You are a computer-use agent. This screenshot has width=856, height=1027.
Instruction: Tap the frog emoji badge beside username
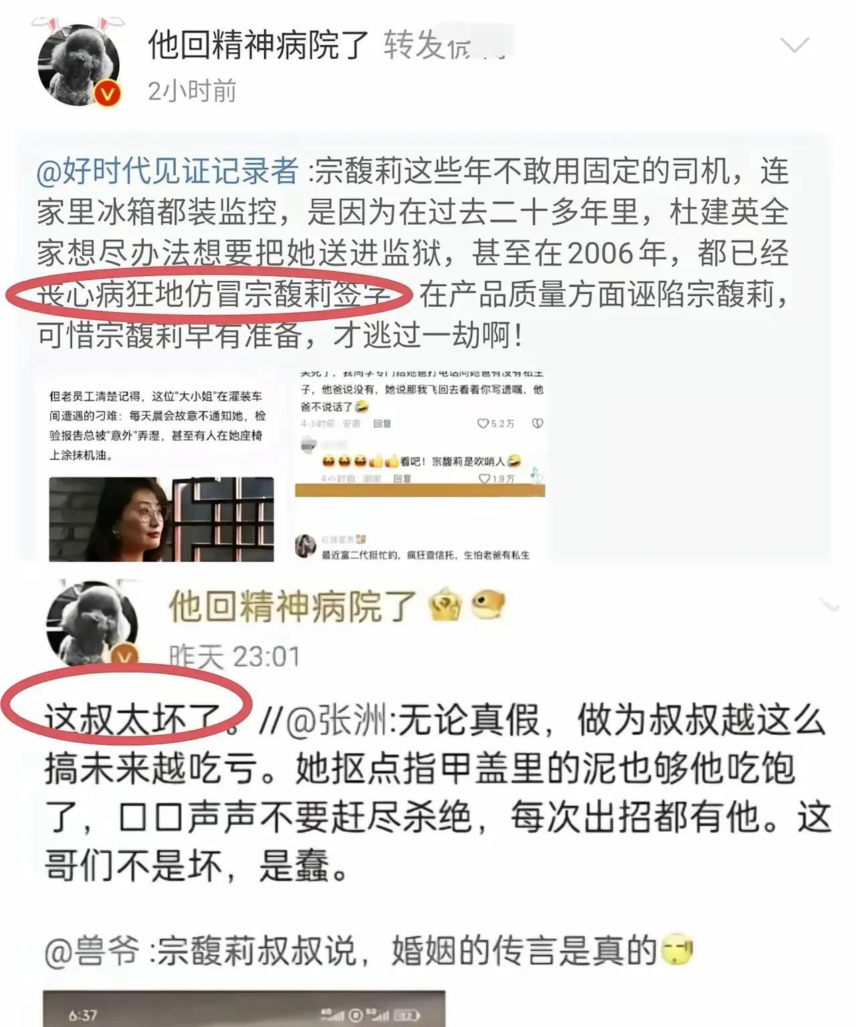coord(488,604)
